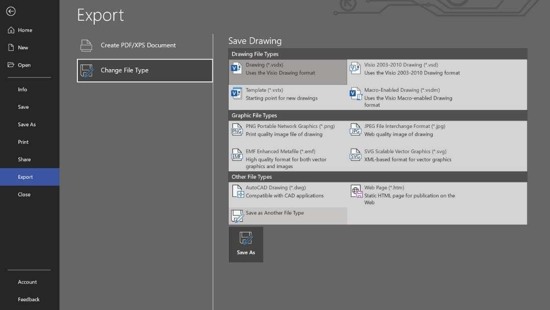Click the Web Page (.htm) icon

coord(355,191)
